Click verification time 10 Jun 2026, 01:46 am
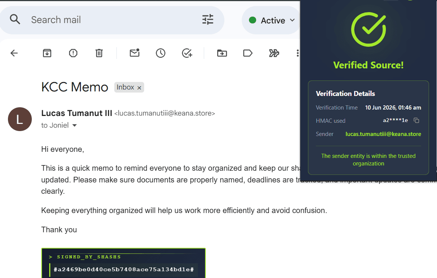 click(x=393, y=107)
